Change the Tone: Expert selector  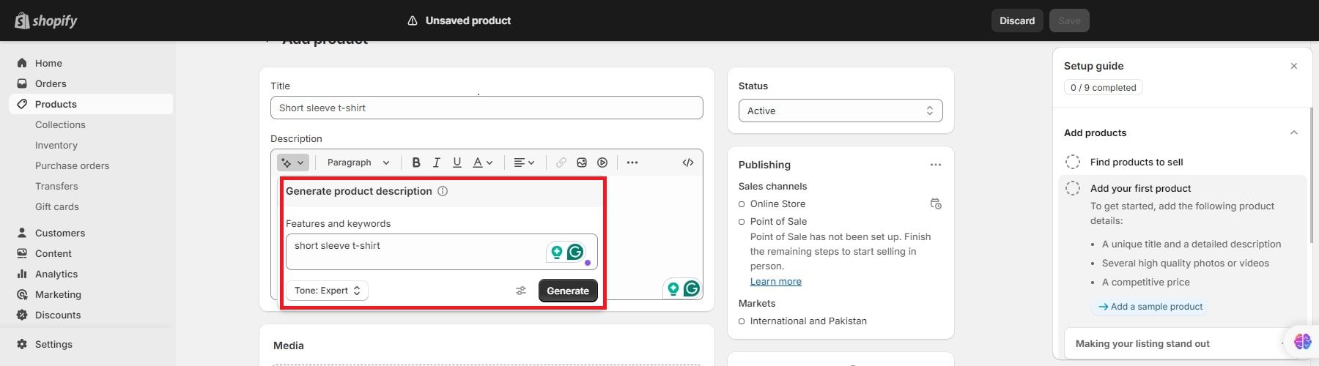[x=327, y=291]
